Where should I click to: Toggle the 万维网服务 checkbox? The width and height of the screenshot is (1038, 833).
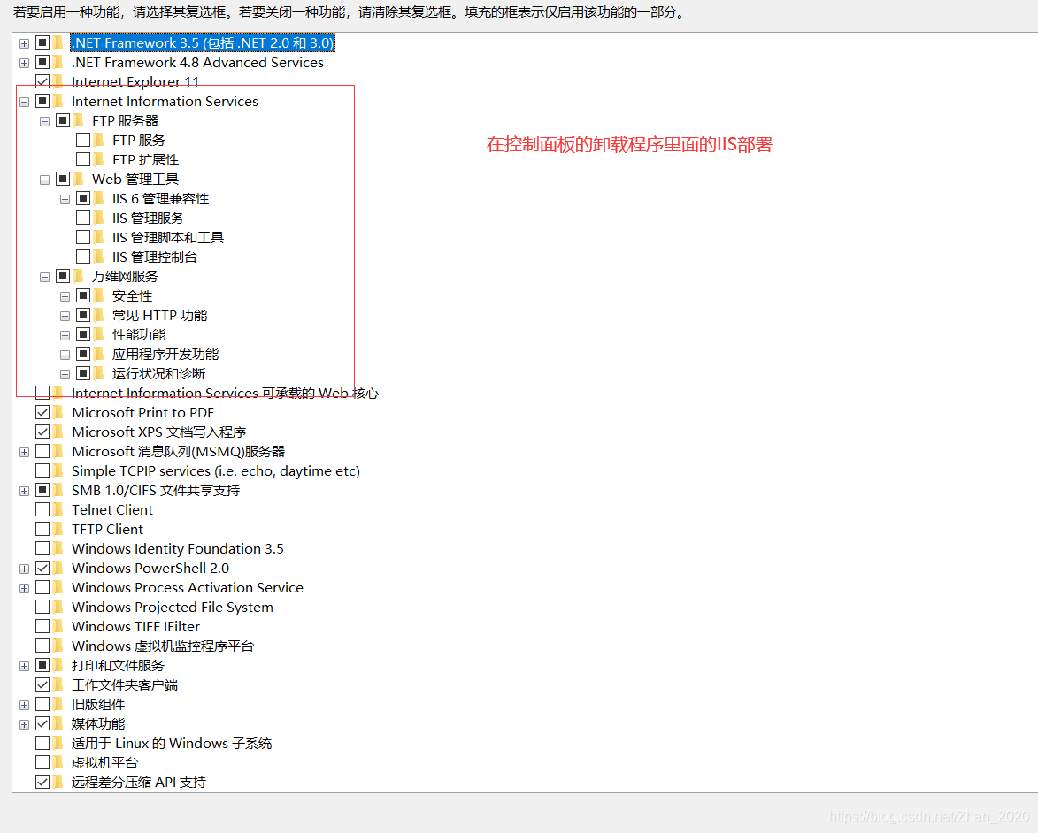click(63, 276)
